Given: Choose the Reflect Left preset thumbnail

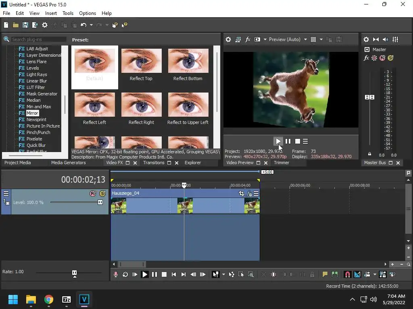Looking at the screenshot, I should point(94,105).
